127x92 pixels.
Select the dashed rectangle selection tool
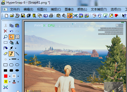tap(6, 43)
